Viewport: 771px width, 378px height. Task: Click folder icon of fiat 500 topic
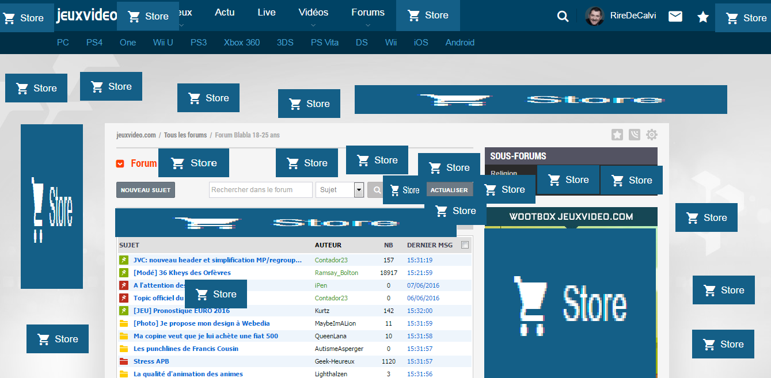123,336
